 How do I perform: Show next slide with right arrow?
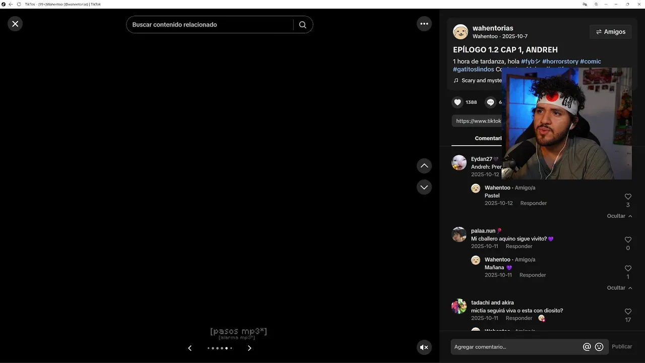click(249, 348)
